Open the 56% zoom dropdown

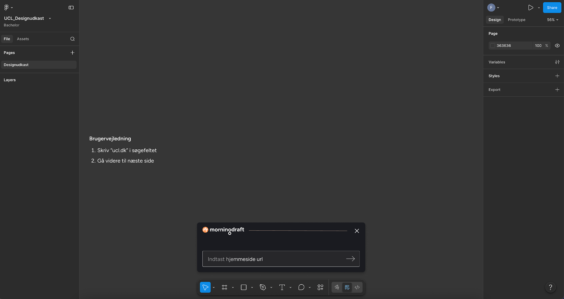point(553,20)
